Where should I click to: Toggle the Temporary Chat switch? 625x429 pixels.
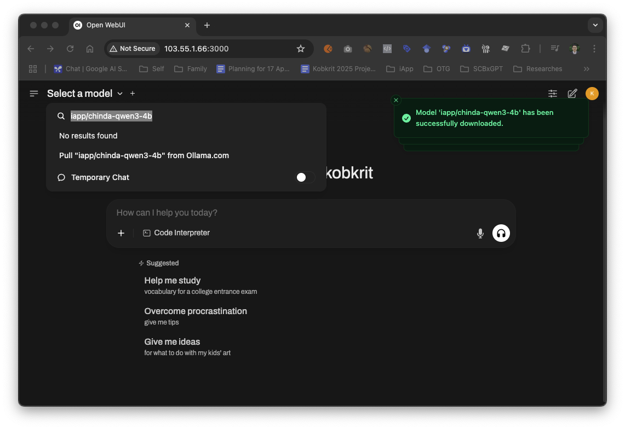[x=305, y=177]
